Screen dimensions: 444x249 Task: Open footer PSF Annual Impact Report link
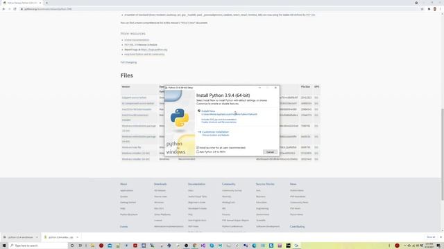click(236, 221)
